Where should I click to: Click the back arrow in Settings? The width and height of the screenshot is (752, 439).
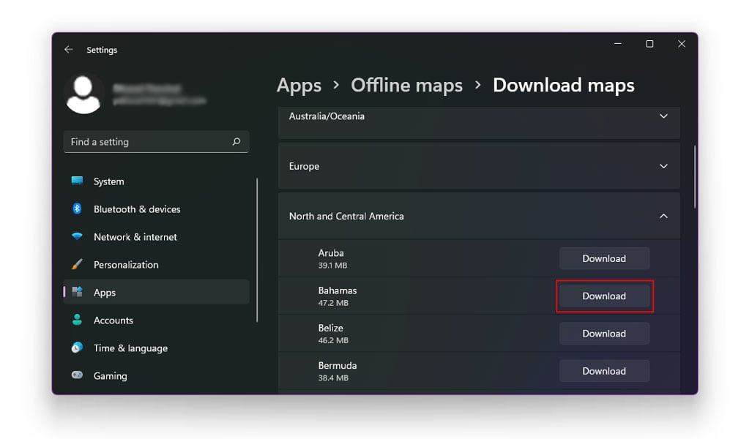click(68, 49)
